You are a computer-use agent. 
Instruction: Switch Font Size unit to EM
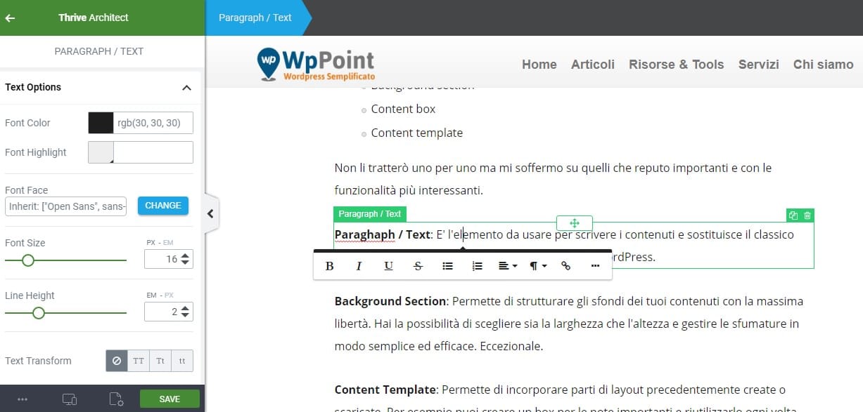pyautogui.click(x=168, y=243)
